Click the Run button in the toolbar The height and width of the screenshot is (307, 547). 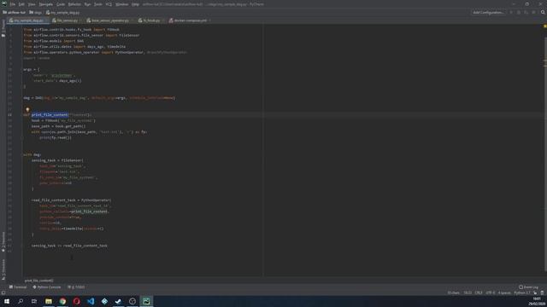click(511, 13)
